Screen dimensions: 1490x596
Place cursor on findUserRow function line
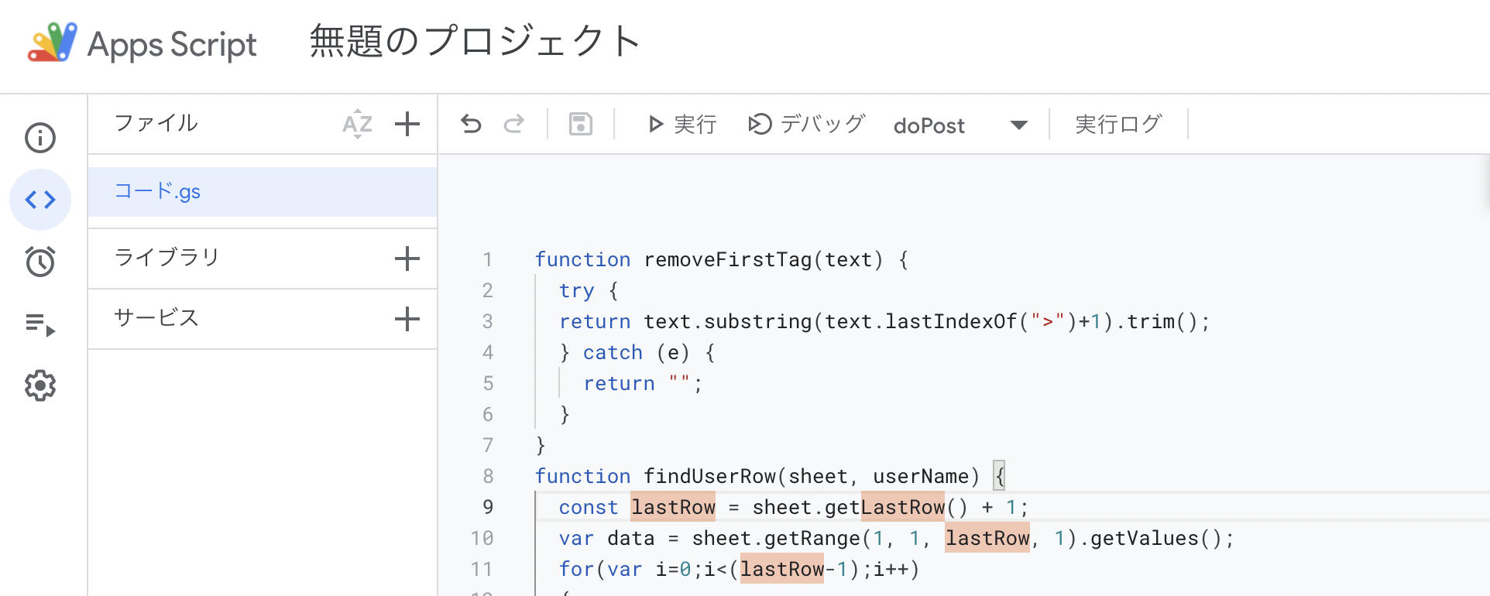770,476
